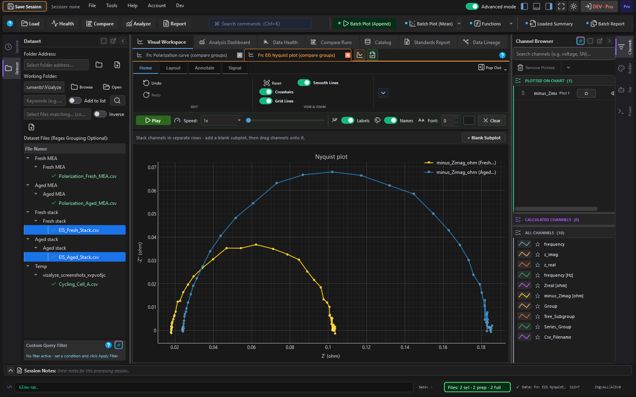Click the fullscreen icon in top bar
Screen dimensions: 636x397
(561, 6)
